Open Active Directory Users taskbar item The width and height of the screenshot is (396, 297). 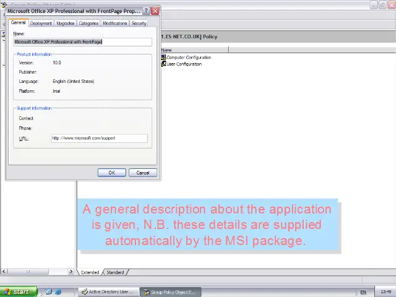pos(108,291)
